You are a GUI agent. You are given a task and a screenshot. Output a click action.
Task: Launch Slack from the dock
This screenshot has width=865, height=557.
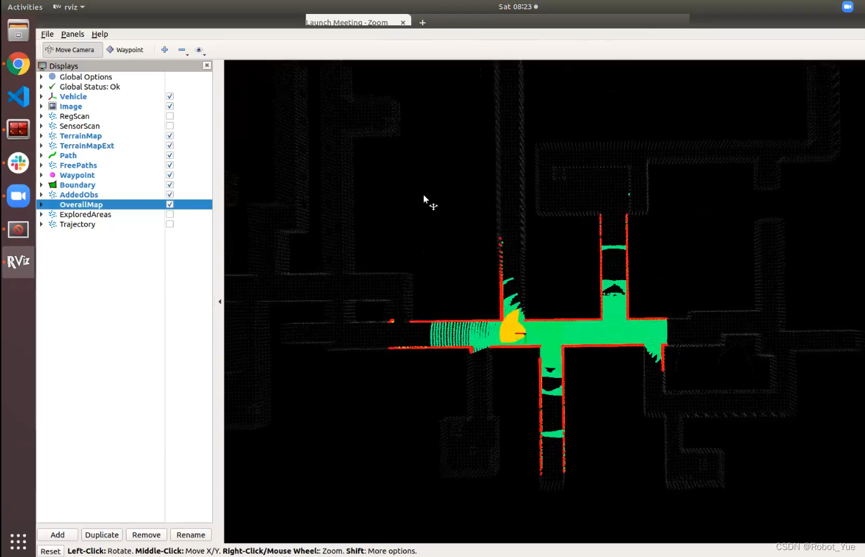18,163
